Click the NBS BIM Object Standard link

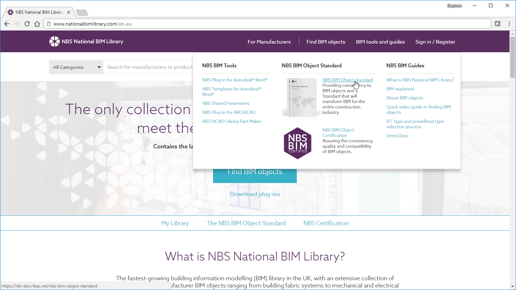pos(347,80)
